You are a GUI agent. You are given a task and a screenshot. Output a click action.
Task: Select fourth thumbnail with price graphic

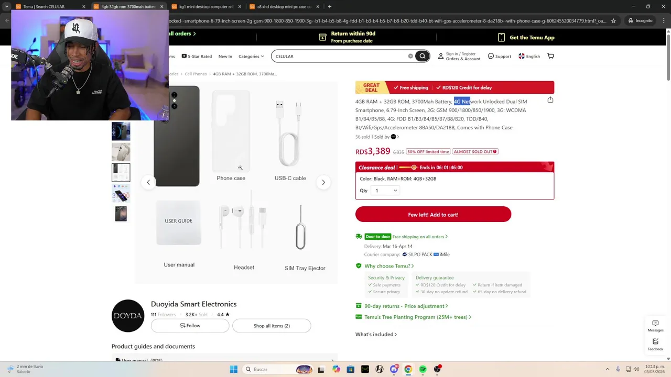click(x=121, y=193)
